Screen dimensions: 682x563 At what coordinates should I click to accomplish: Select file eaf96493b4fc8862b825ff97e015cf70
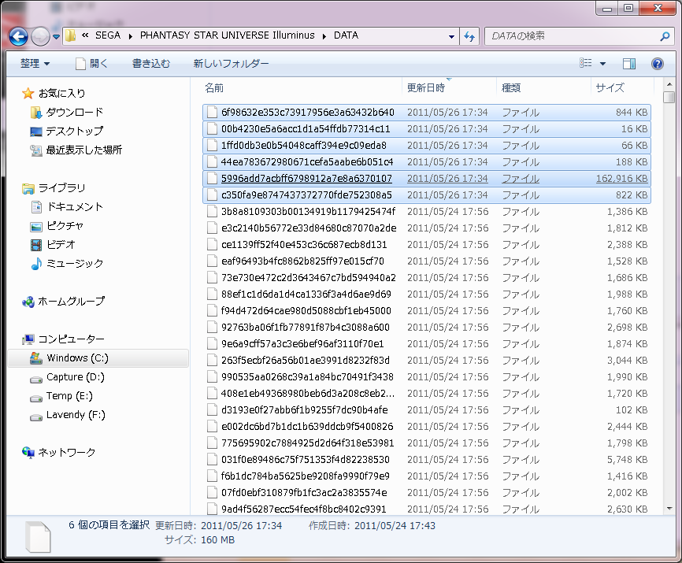(x=427, y=261)
